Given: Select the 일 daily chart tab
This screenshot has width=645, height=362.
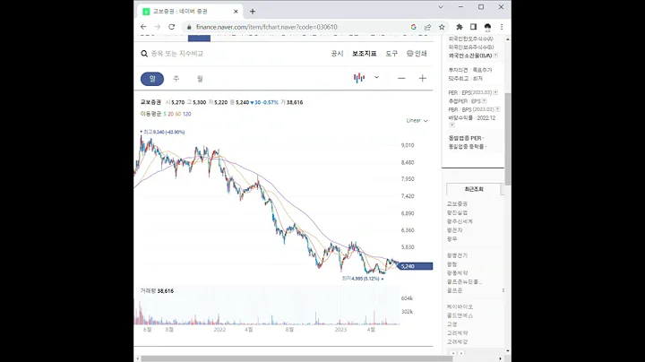Looking at the screenshot, I should point(152,79).
